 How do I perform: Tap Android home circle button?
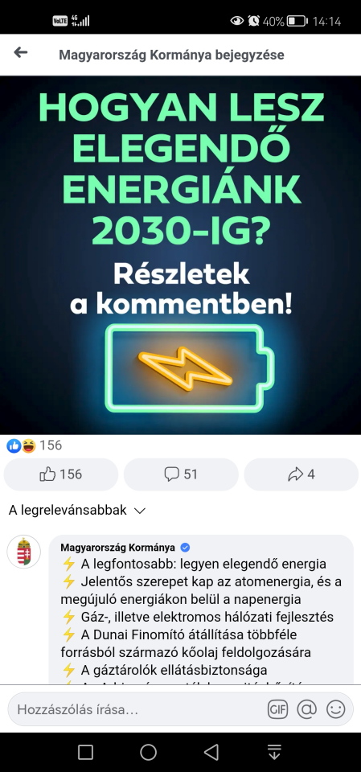tap(148, 752)
